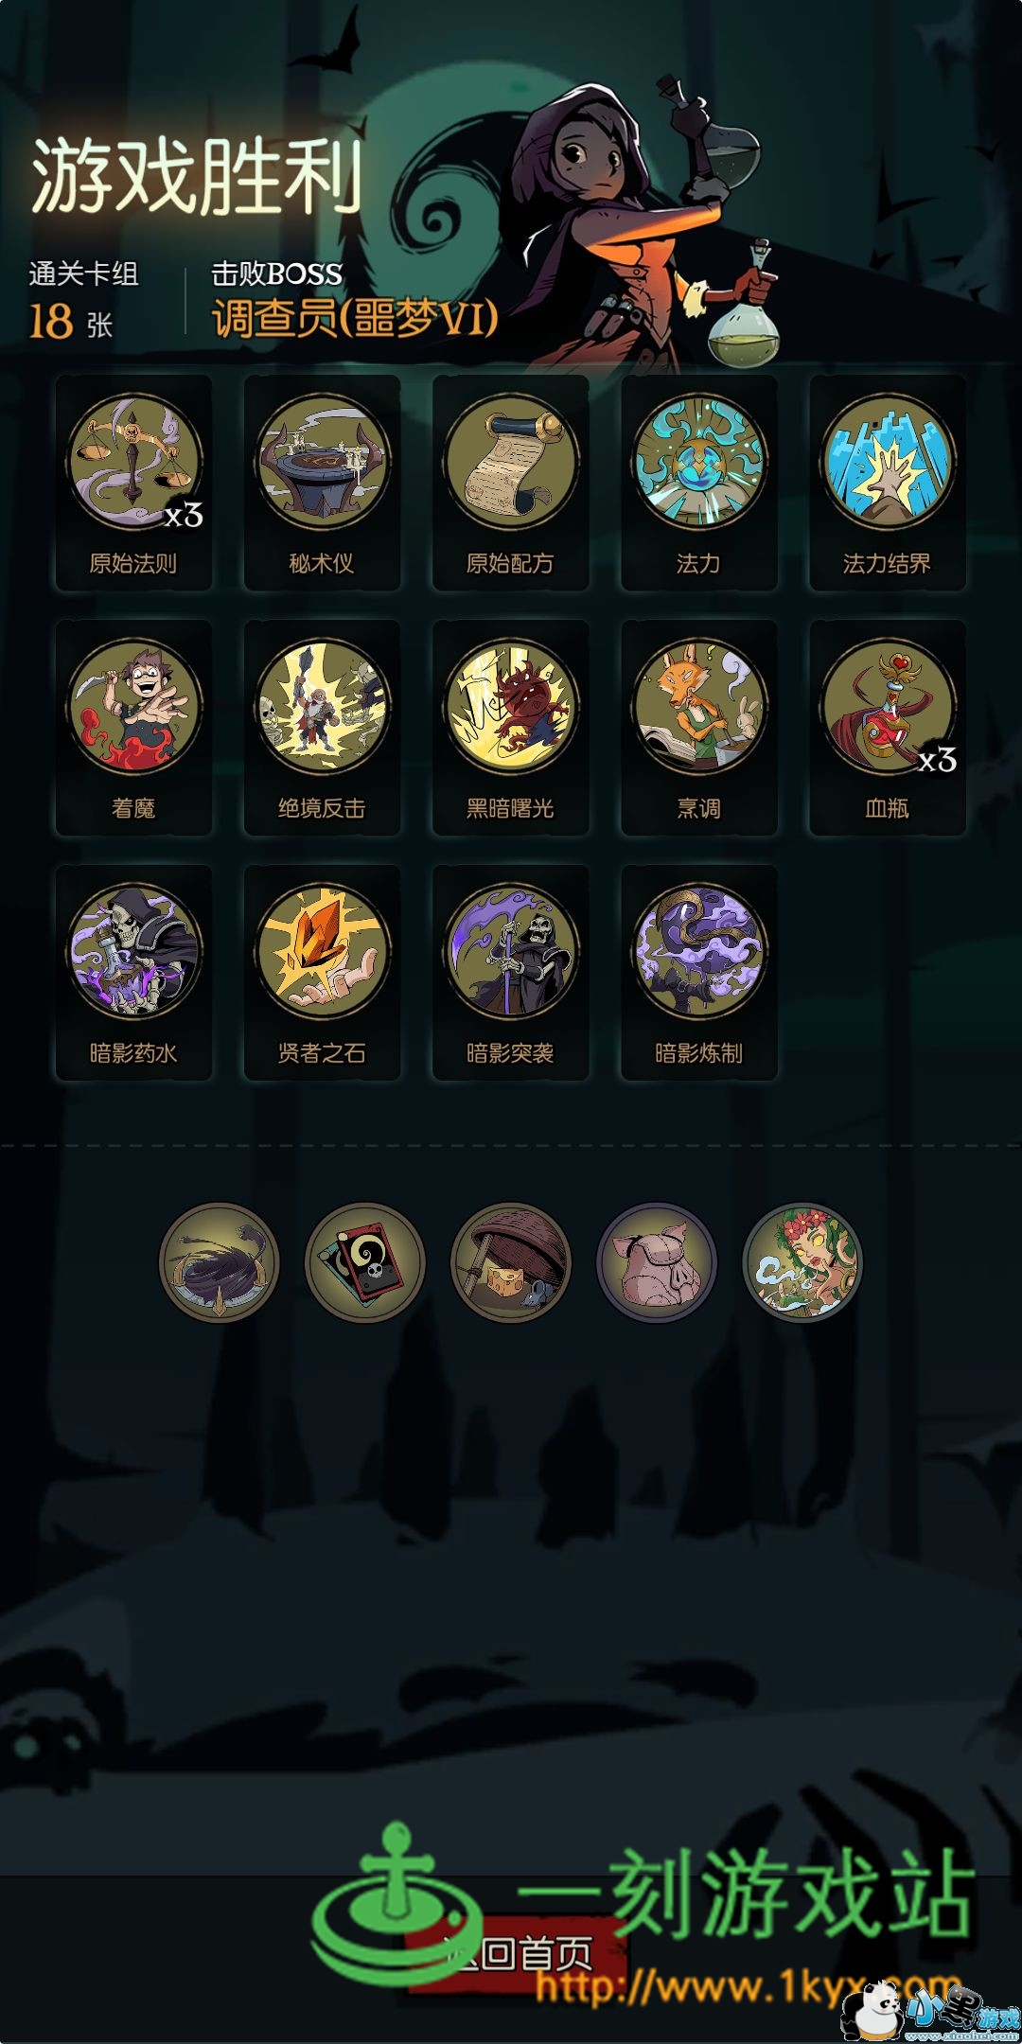Inspect the flower-haired dryad relic
Screen dimensions: 1022x2044
pyautogui.click(x=802, y=1262)
